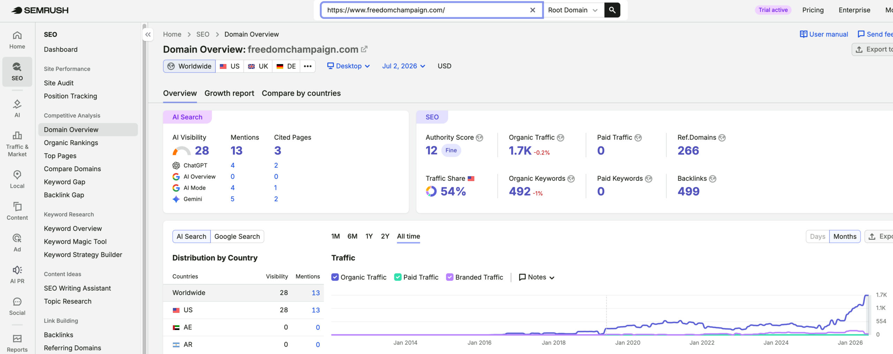Go to Position Tracking
Screen dimensions: 893x354
[x=70, y=96]
